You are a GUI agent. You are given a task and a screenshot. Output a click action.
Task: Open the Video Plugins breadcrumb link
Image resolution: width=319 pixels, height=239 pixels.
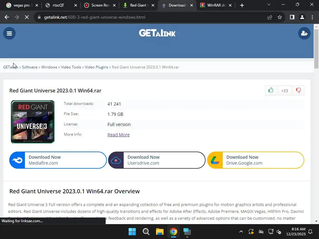point(97,67)
